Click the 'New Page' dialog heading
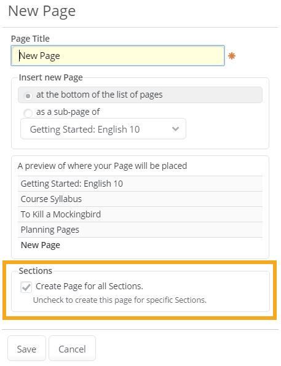This screenshot has width=281, height=366. pos(42,11)
